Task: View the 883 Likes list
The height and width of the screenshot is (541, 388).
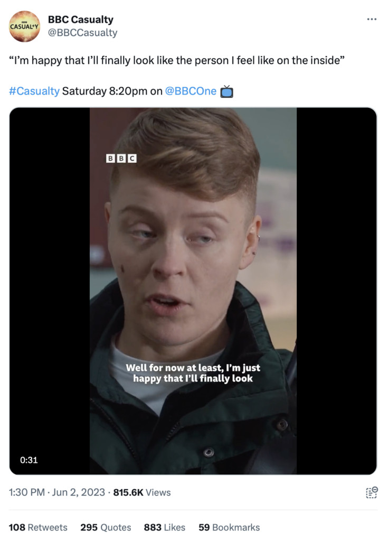Action: click(x=164, y=527)
